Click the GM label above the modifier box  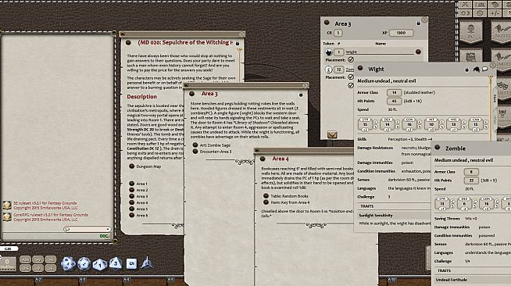(8, 248)
